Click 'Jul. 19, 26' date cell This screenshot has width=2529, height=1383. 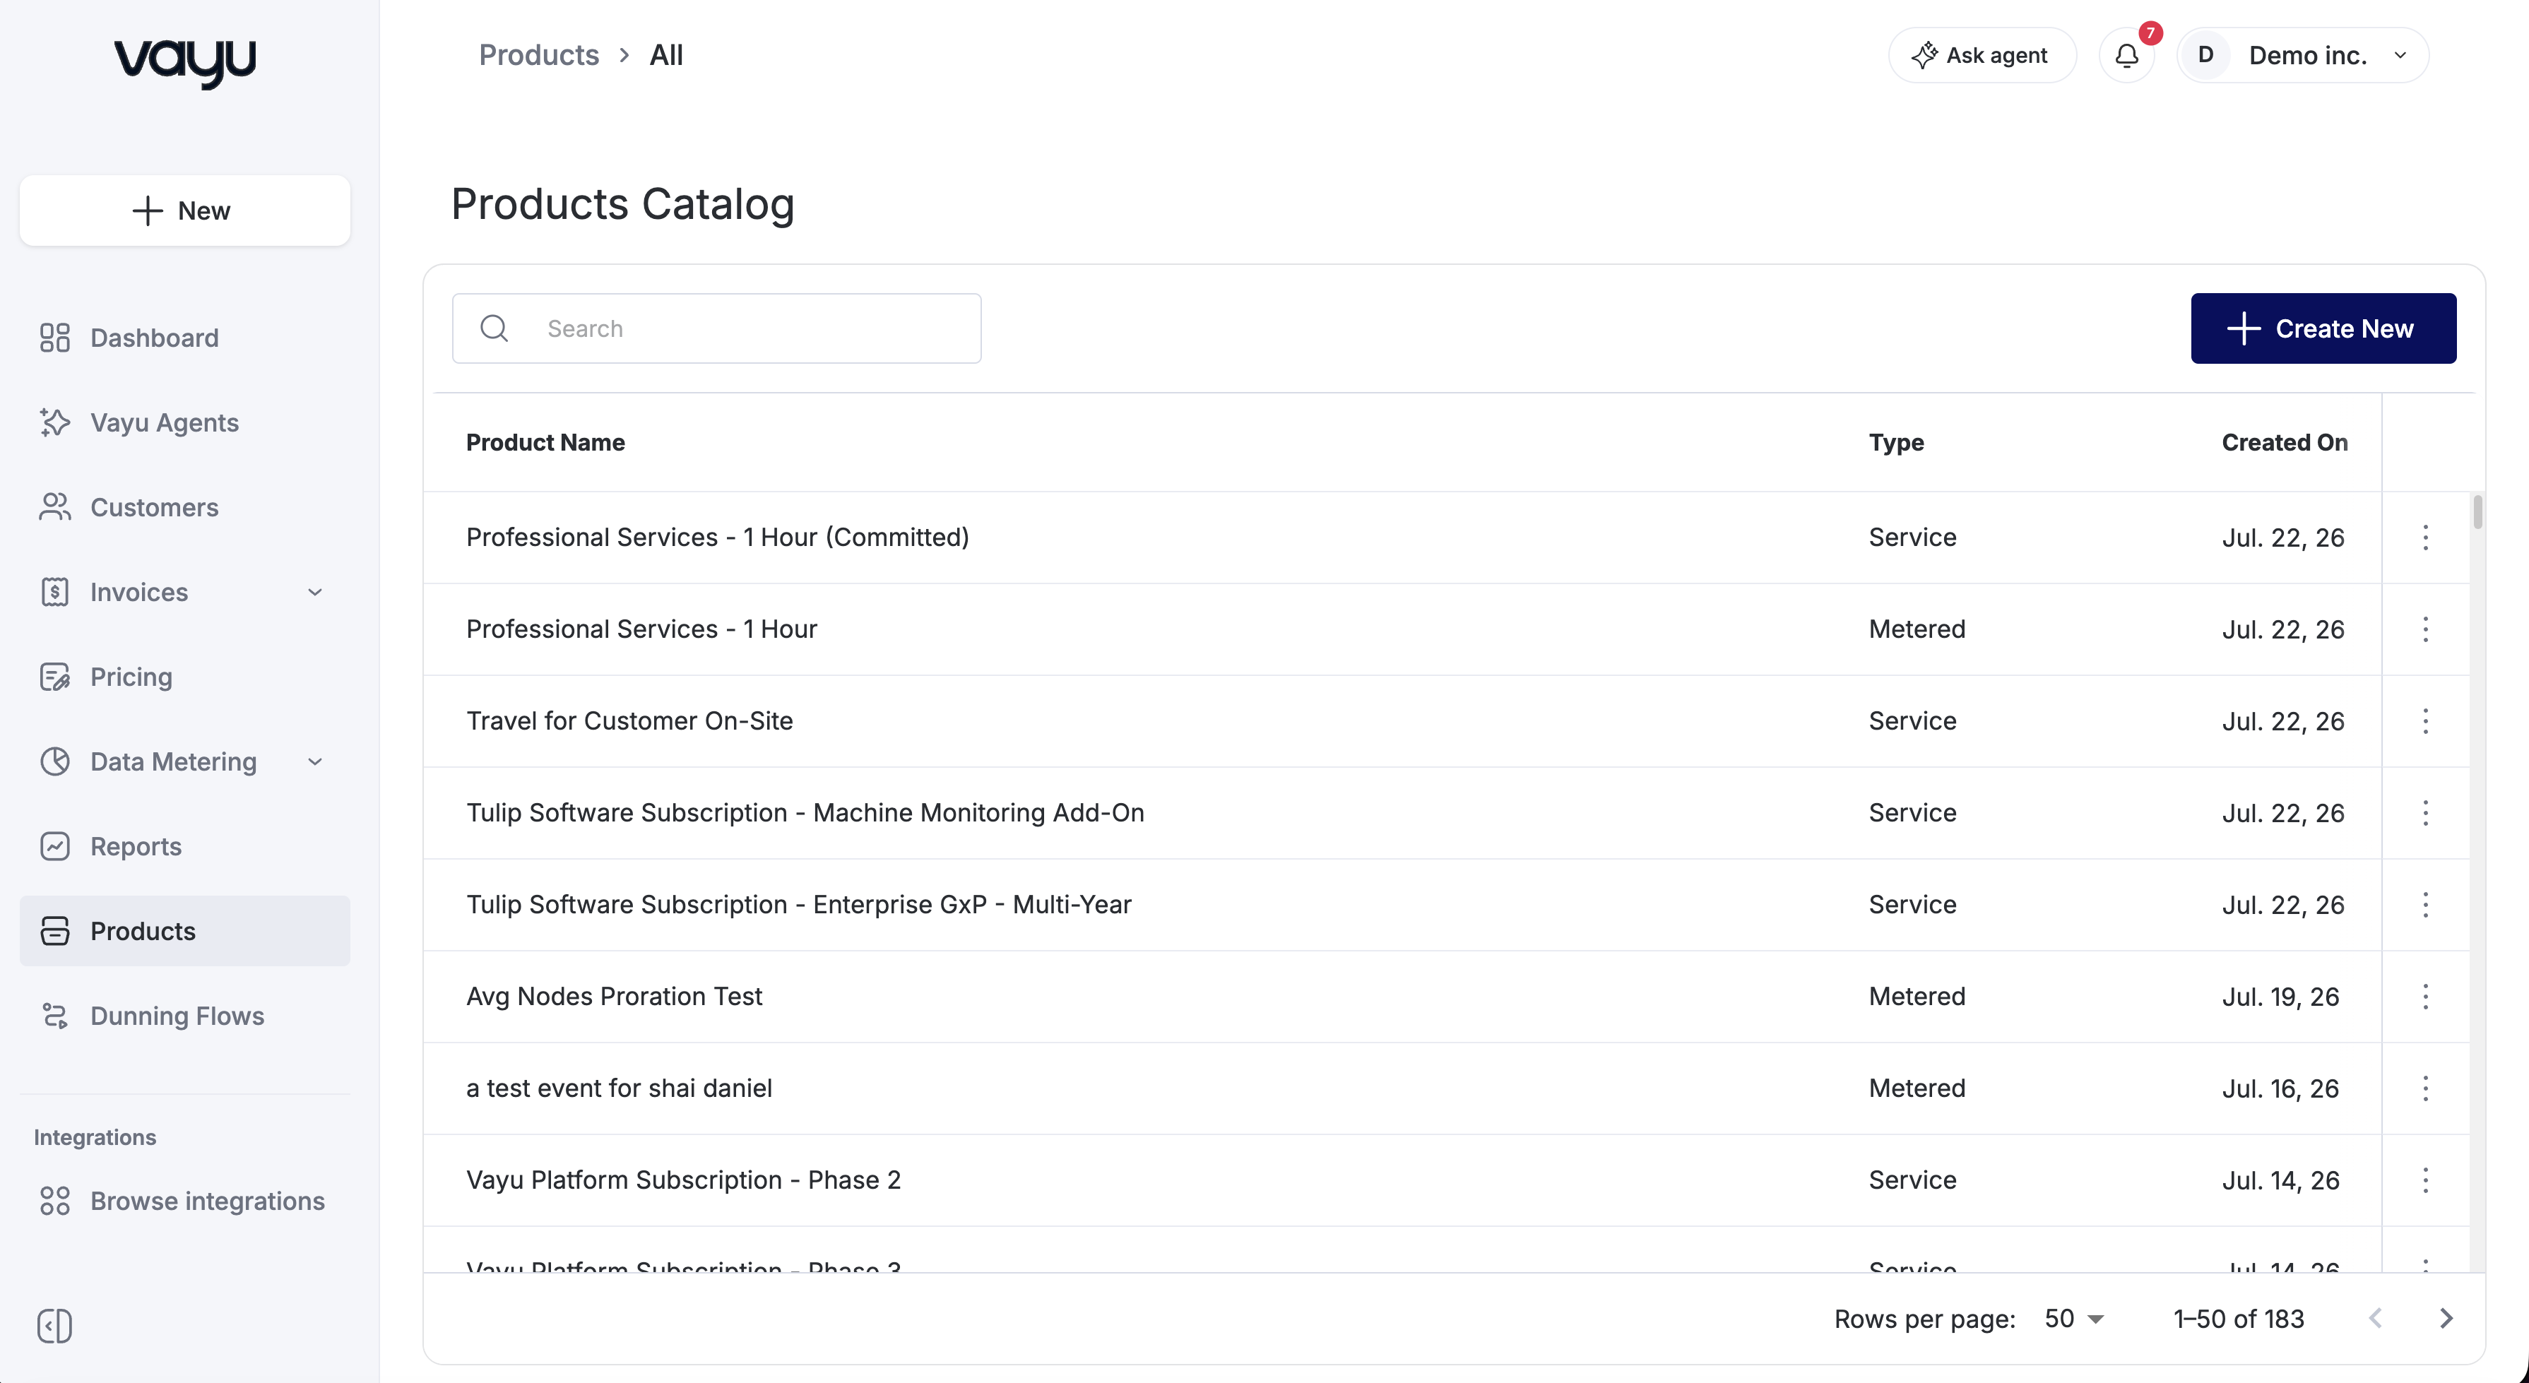pyautogui.click(x=2280, y=996)
